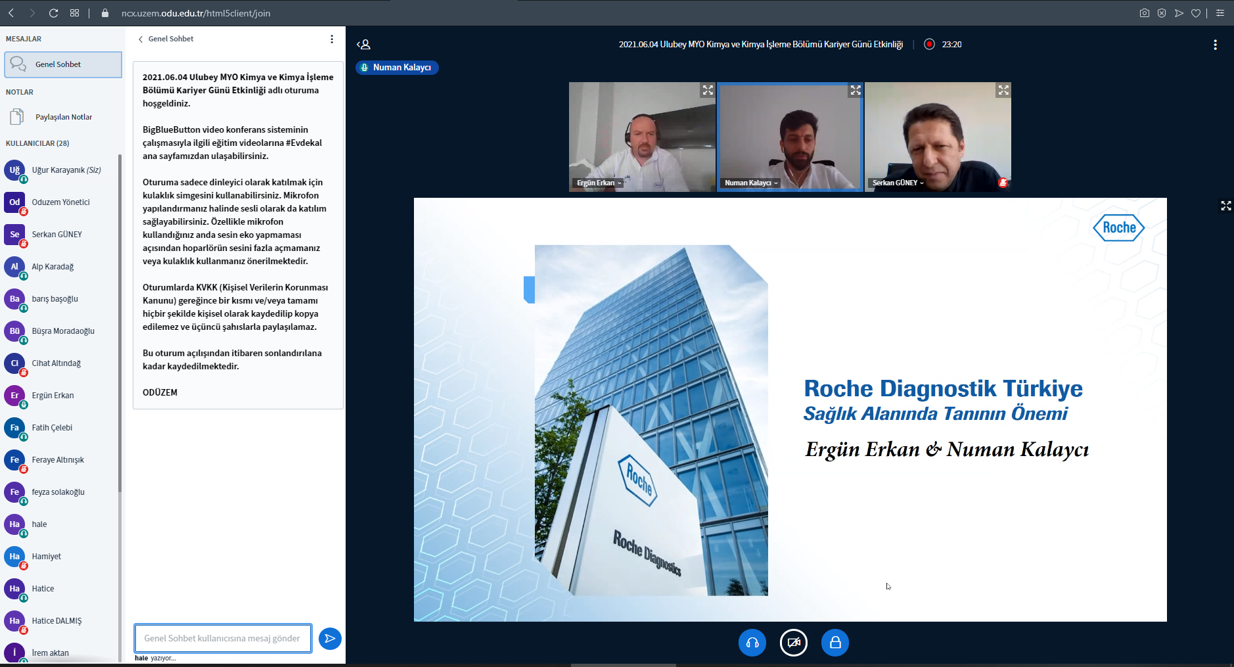
Task: Add page to bookmarks with heart icon
Action: coord(1196,13)
